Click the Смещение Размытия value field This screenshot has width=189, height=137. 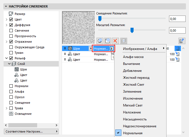pyautogui.click(x=177, y=19)
